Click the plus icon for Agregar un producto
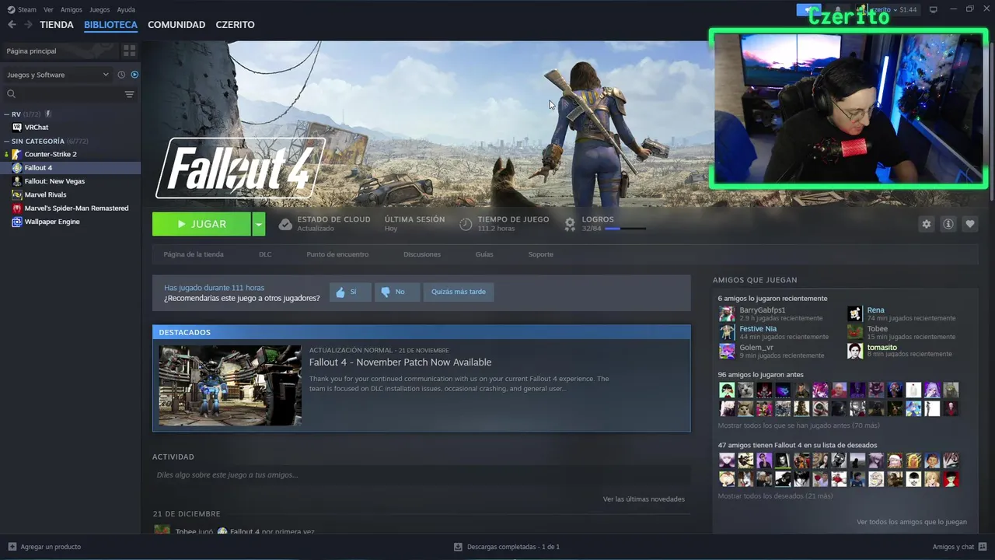Viewport: 995px width, 560px height. (x=12, y=547)
